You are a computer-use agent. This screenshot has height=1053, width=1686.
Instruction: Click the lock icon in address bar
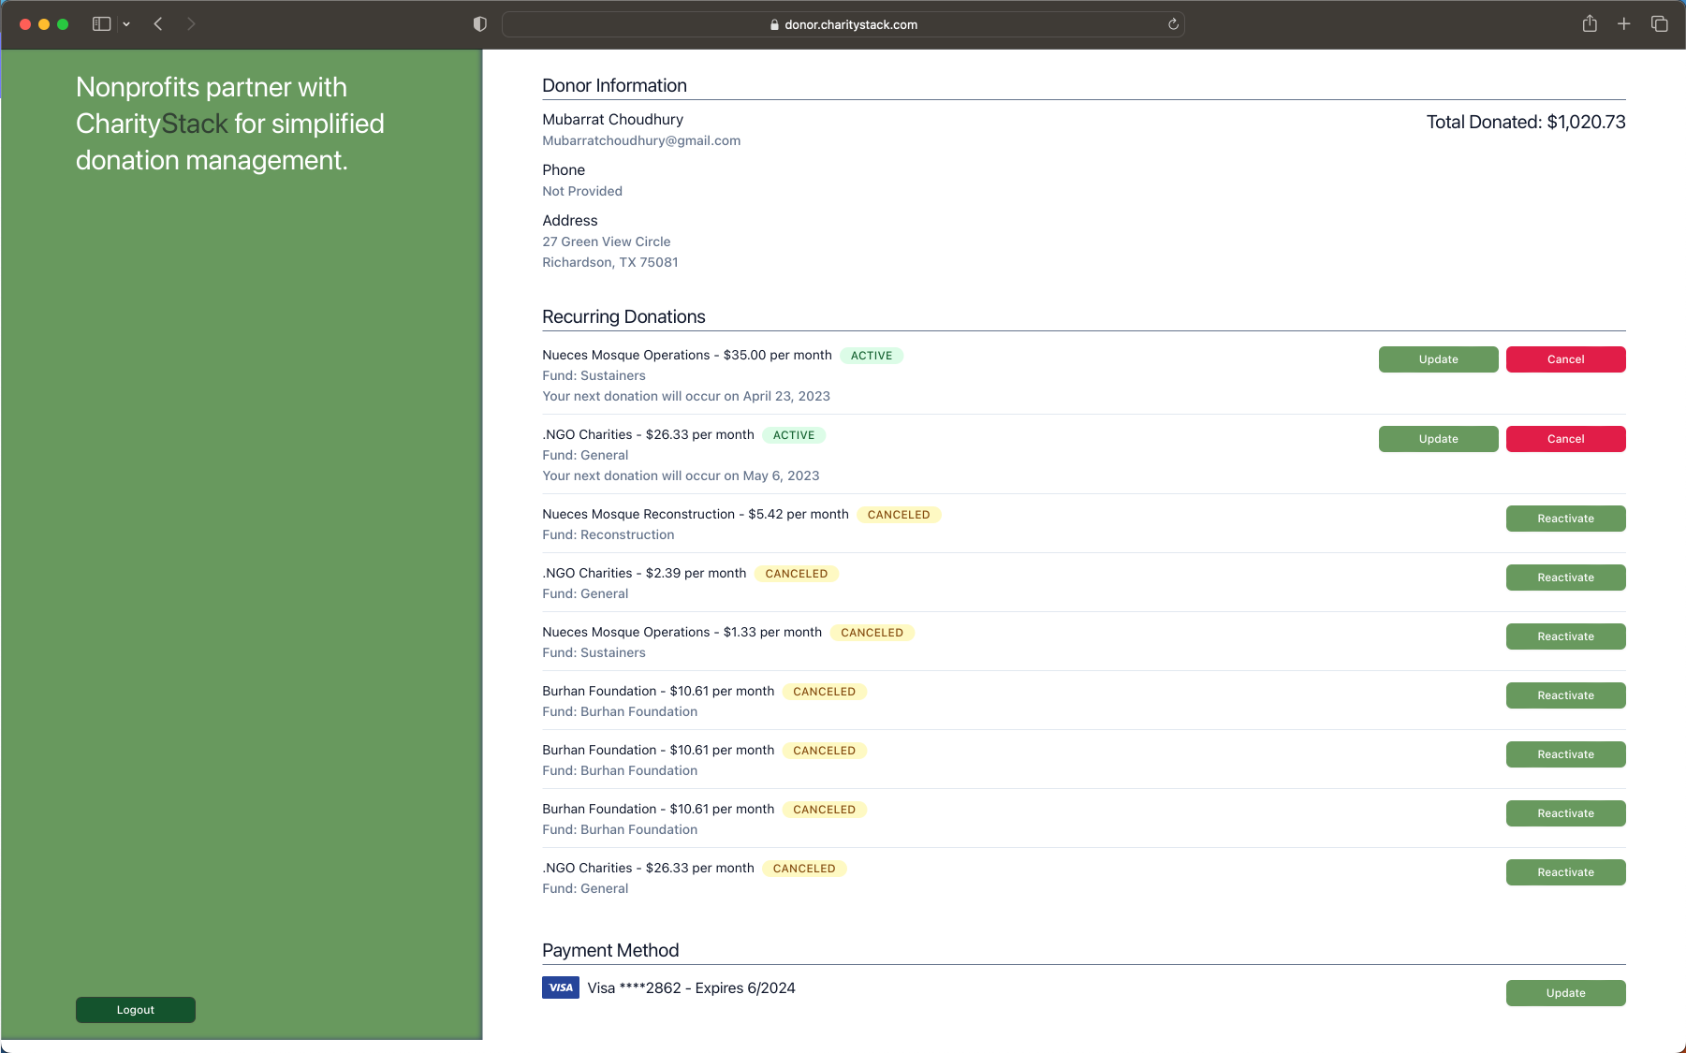tap(774, 25)
